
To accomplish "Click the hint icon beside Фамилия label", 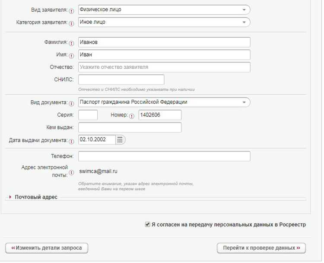I will coord(71,43).
